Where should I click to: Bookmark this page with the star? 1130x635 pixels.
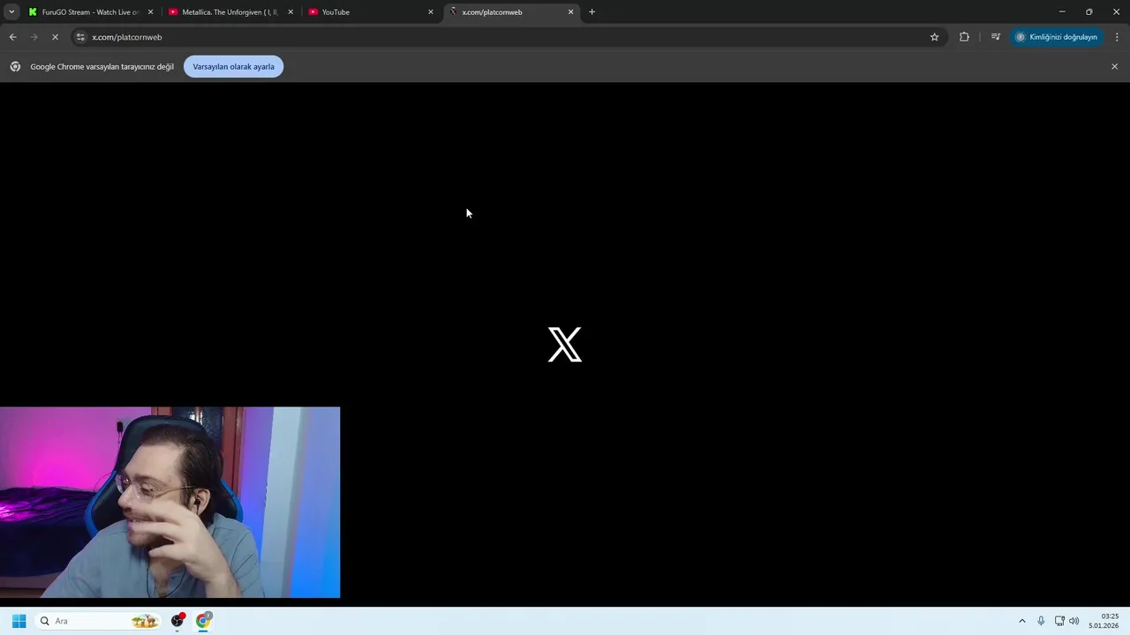click(934, 37)
